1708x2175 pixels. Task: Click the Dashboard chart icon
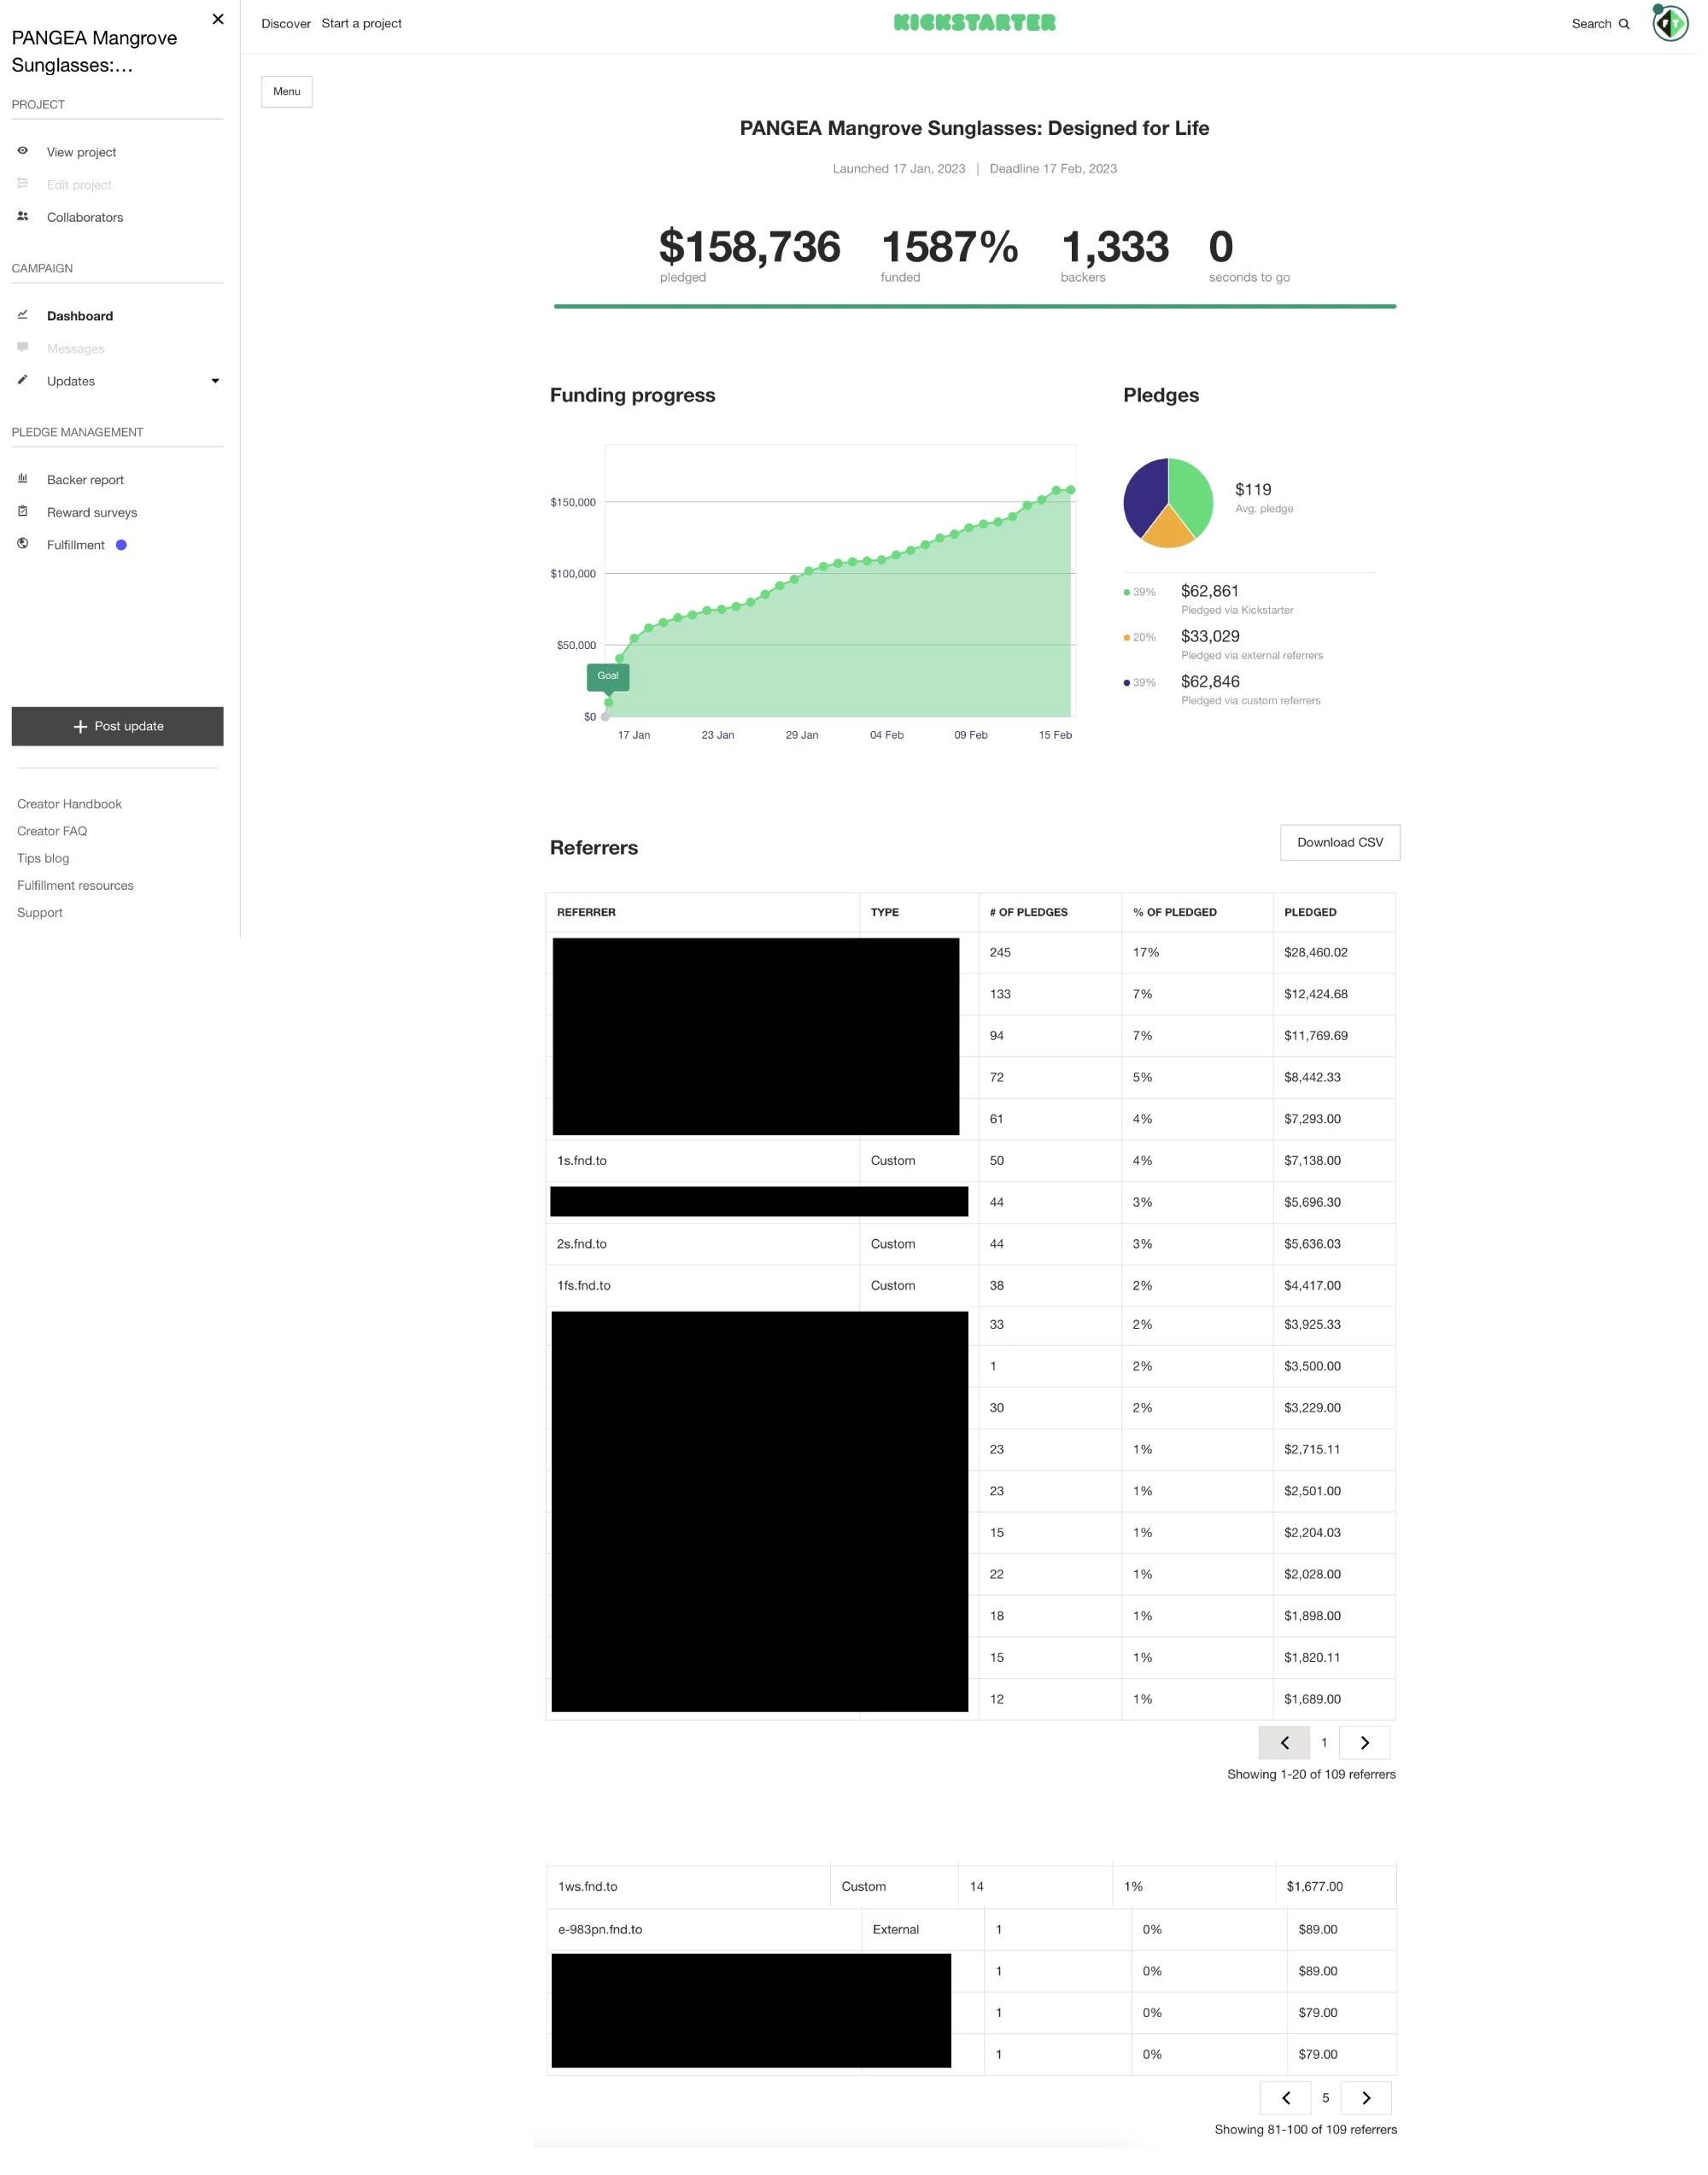(22, 315)
